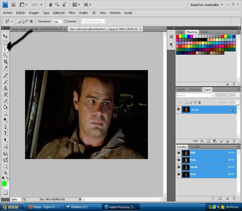
Task: Select the 3D Rotate tool
Action: pyautogui.click(x=5, y=153)
